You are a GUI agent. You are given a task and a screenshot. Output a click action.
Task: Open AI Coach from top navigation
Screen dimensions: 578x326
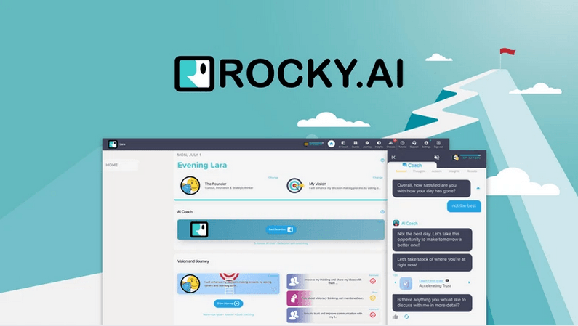[x=343, y=144]
